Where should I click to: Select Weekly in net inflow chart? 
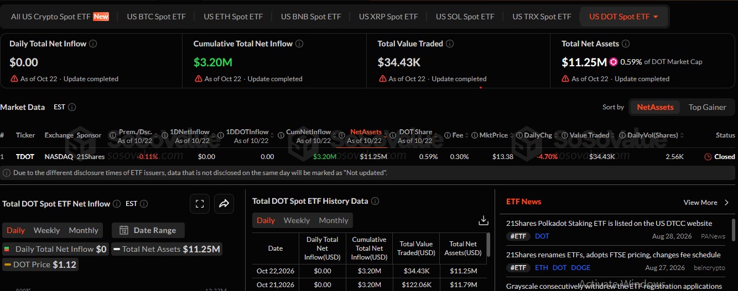point(46,230)
